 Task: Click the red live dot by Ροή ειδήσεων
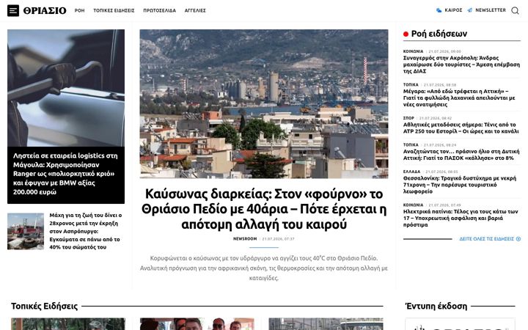tap(406, 34)
